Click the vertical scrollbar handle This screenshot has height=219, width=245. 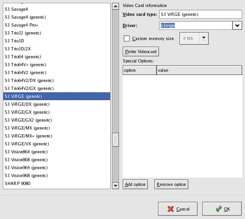pyautogui.click(x=115, y=140)
